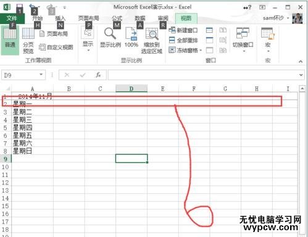Click the Save icon in quick access toolbar
The height and width of the screenshot is (237, 308).
19,8
